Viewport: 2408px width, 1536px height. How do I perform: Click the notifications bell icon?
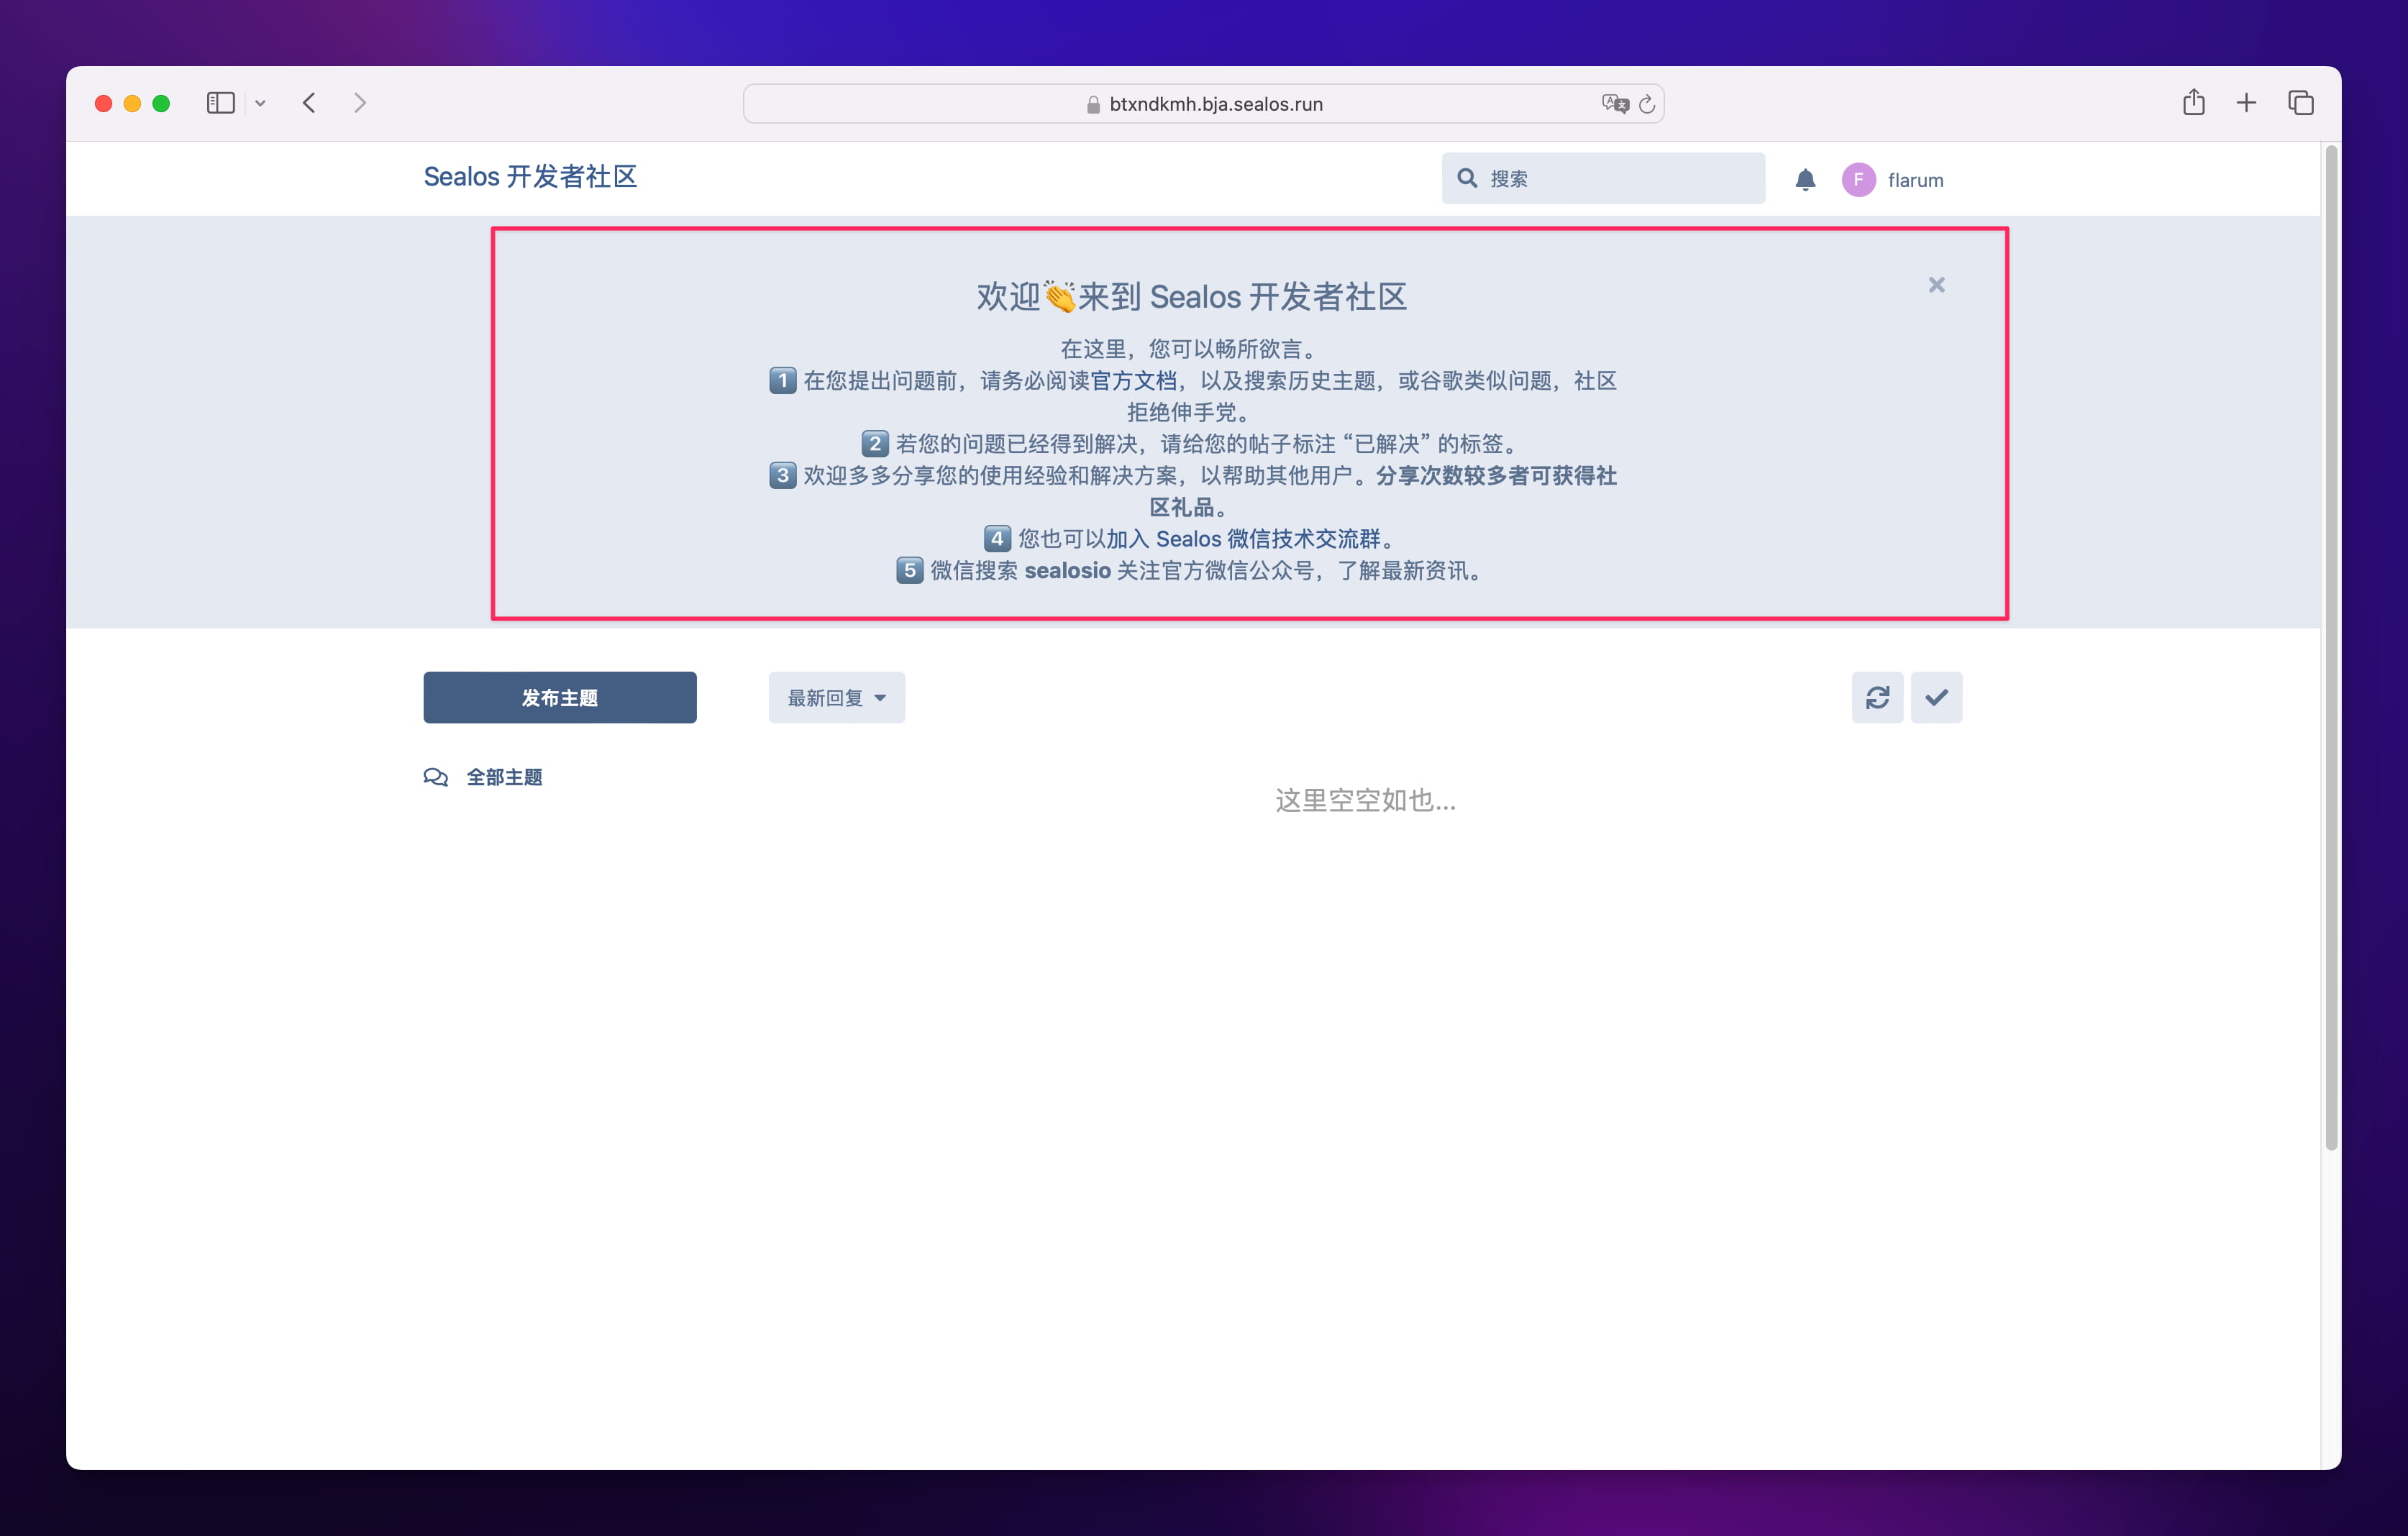click(1805, 180)
